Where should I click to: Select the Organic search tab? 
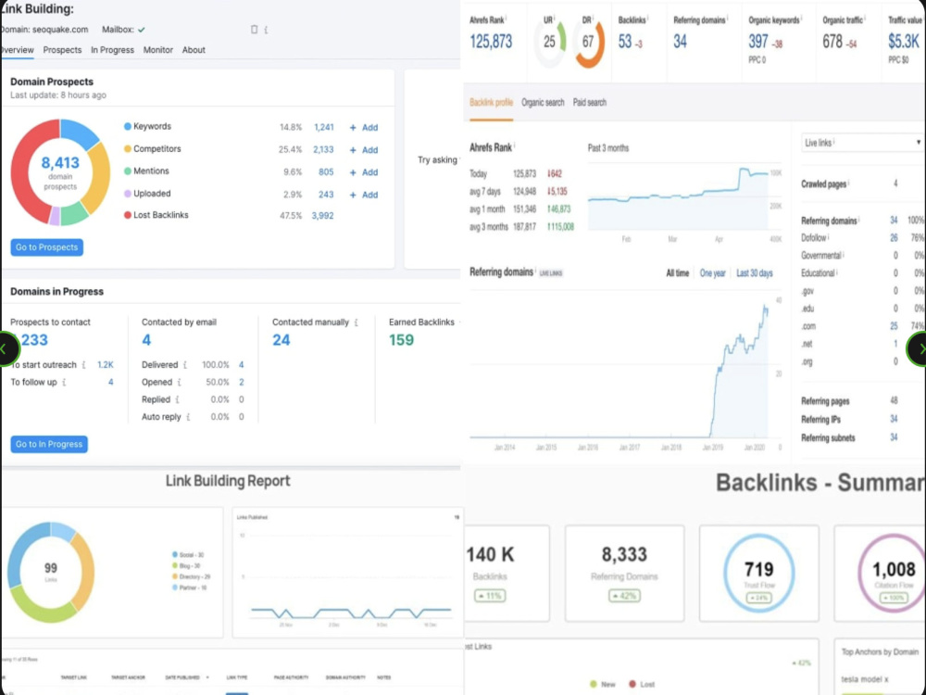tap(543, 102)
